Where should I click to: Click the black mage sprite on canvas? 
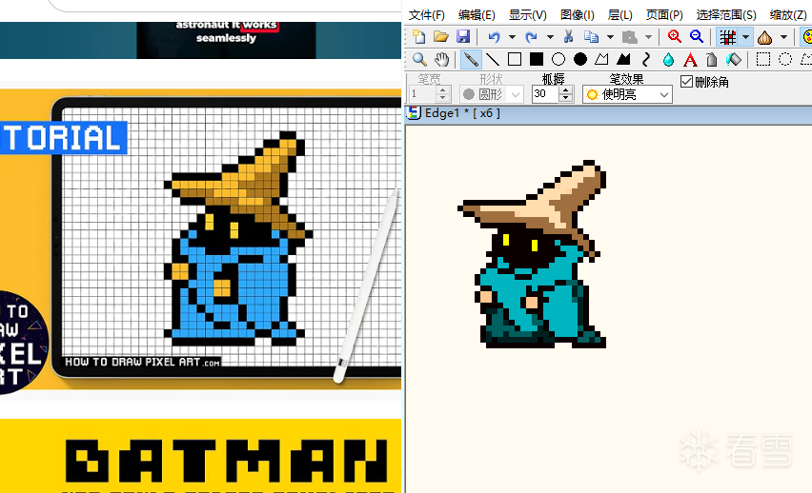click(x=532, y=253)
